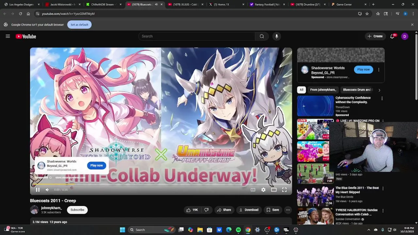Share the Bluecoats 2011 video
The height and width of the screenshot is (235, 418).
[224, 210]
